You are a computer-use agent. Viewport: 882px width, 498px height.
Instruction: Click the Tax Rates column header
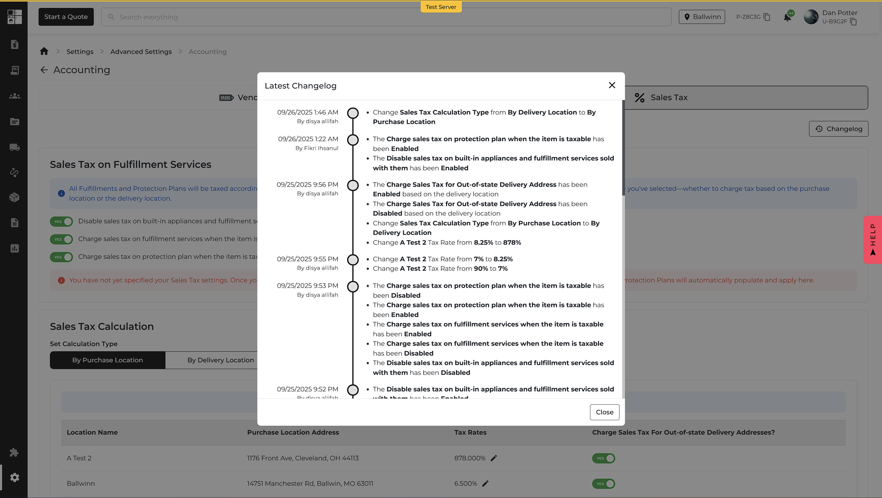coord(471,432)
